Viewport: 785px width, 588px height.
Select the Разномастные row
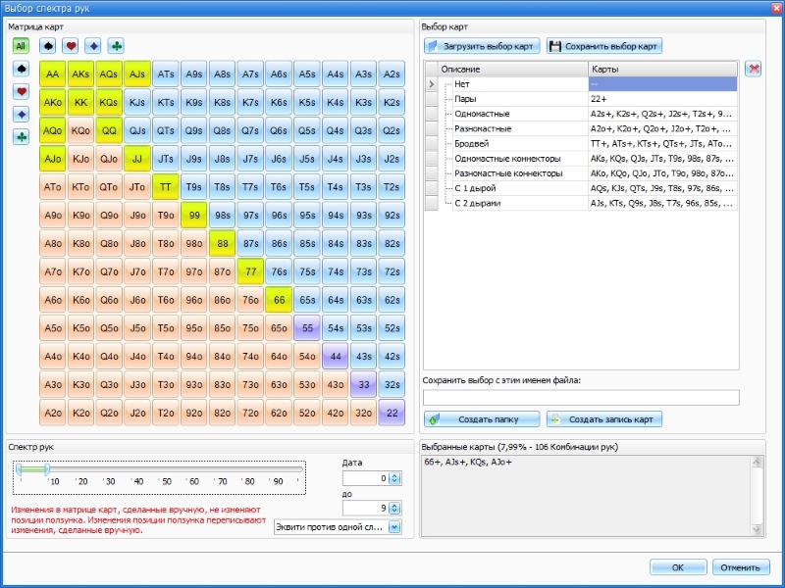(x=581, y=128)
